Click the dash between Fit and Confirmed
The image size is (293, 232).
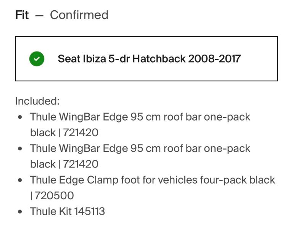(39, 15)
